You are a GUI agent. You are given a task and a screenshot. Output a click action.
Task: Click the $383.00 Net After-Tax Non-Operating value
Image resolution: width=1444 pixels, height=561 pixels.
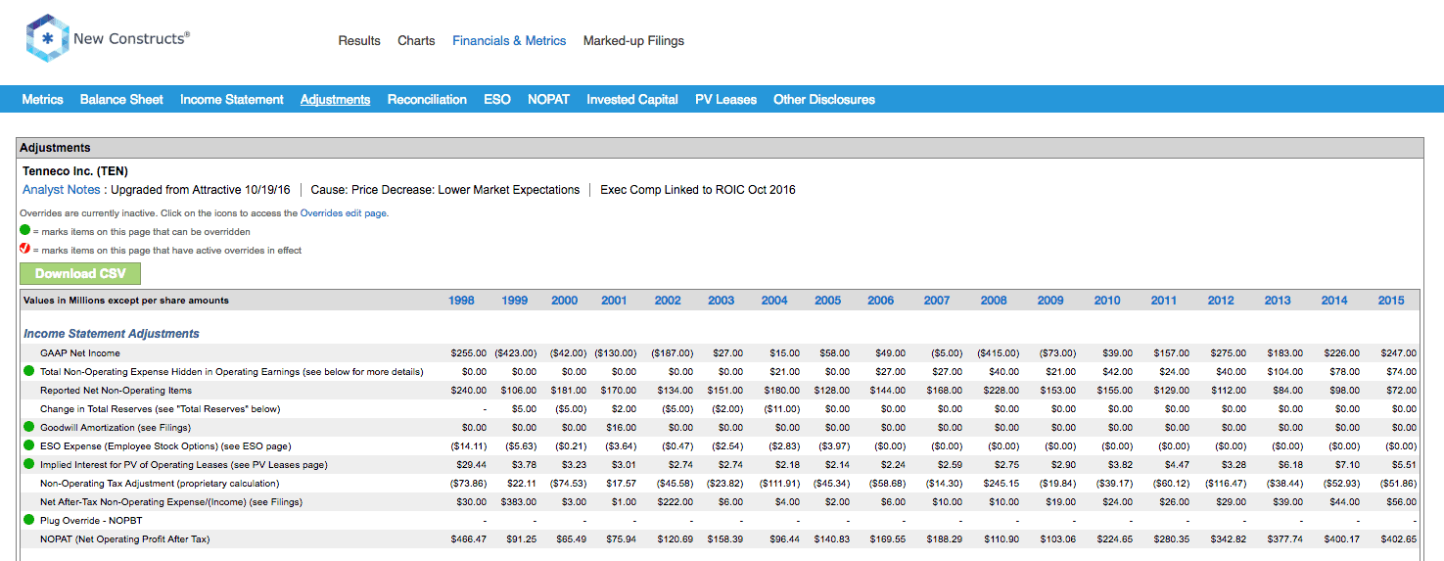[x=519, y=502]
